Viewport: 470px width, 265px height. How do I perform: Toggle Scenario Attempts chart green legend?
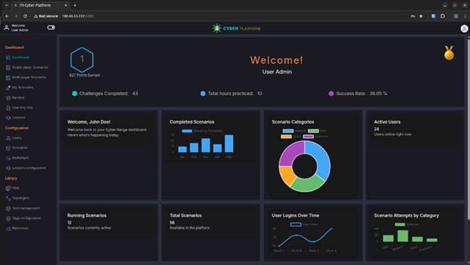pos(407,224)
